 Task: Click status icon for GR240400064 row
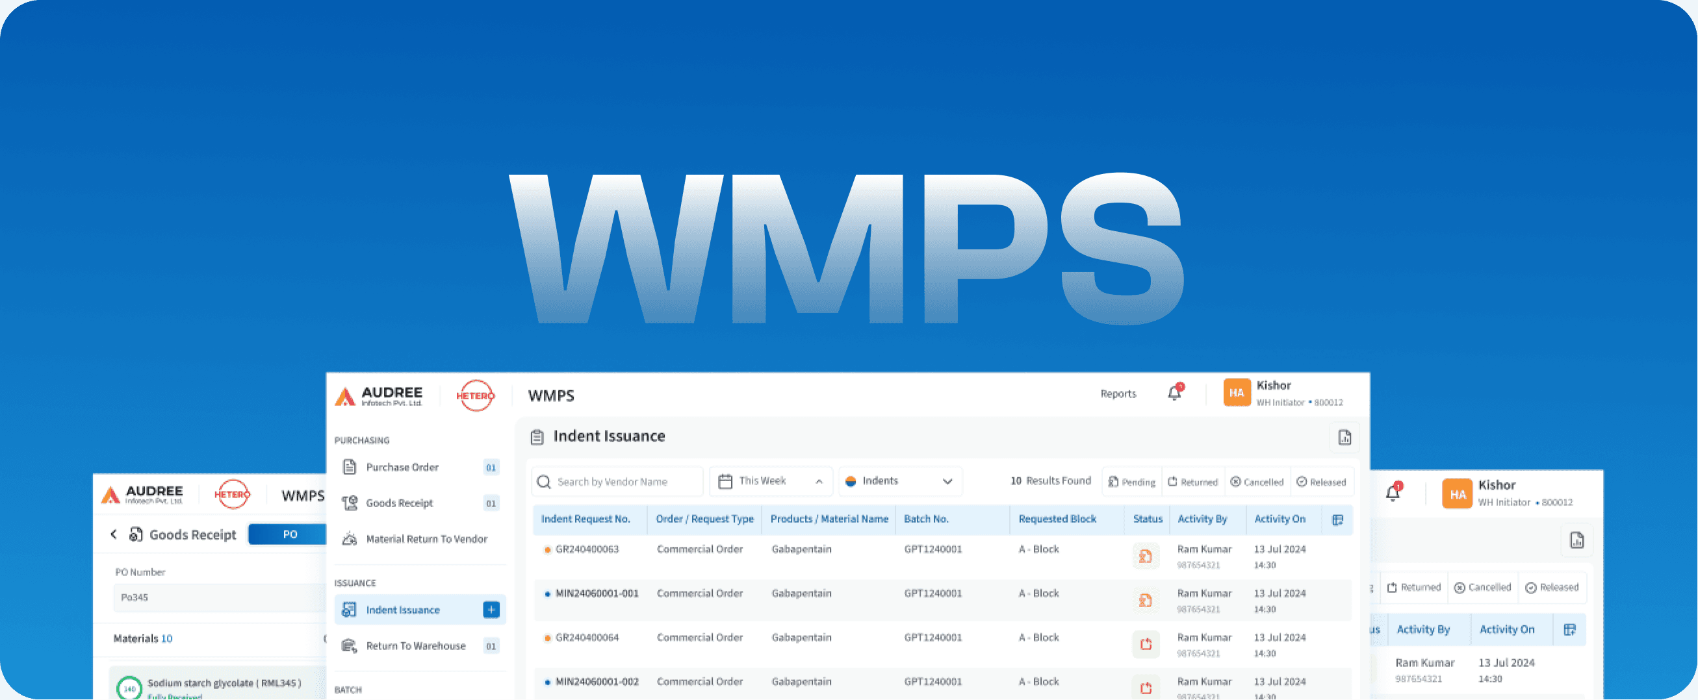[1146, 645]
